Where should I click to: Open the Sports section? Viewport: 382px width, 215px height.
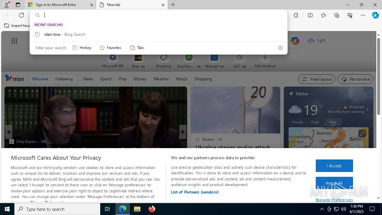tap(106, 79)
